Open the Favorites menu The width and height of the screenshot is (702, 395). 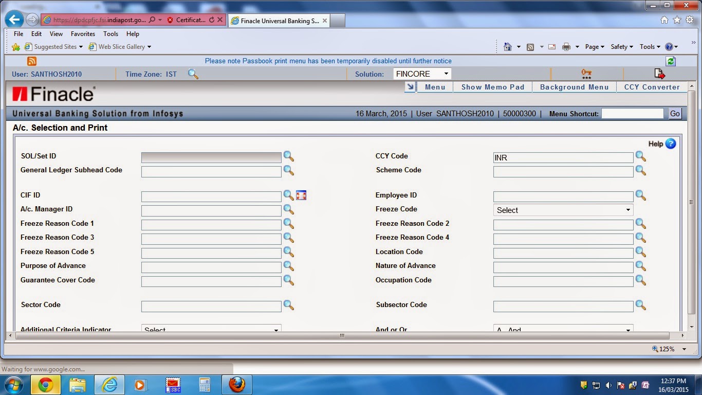(x=83, y=34)
